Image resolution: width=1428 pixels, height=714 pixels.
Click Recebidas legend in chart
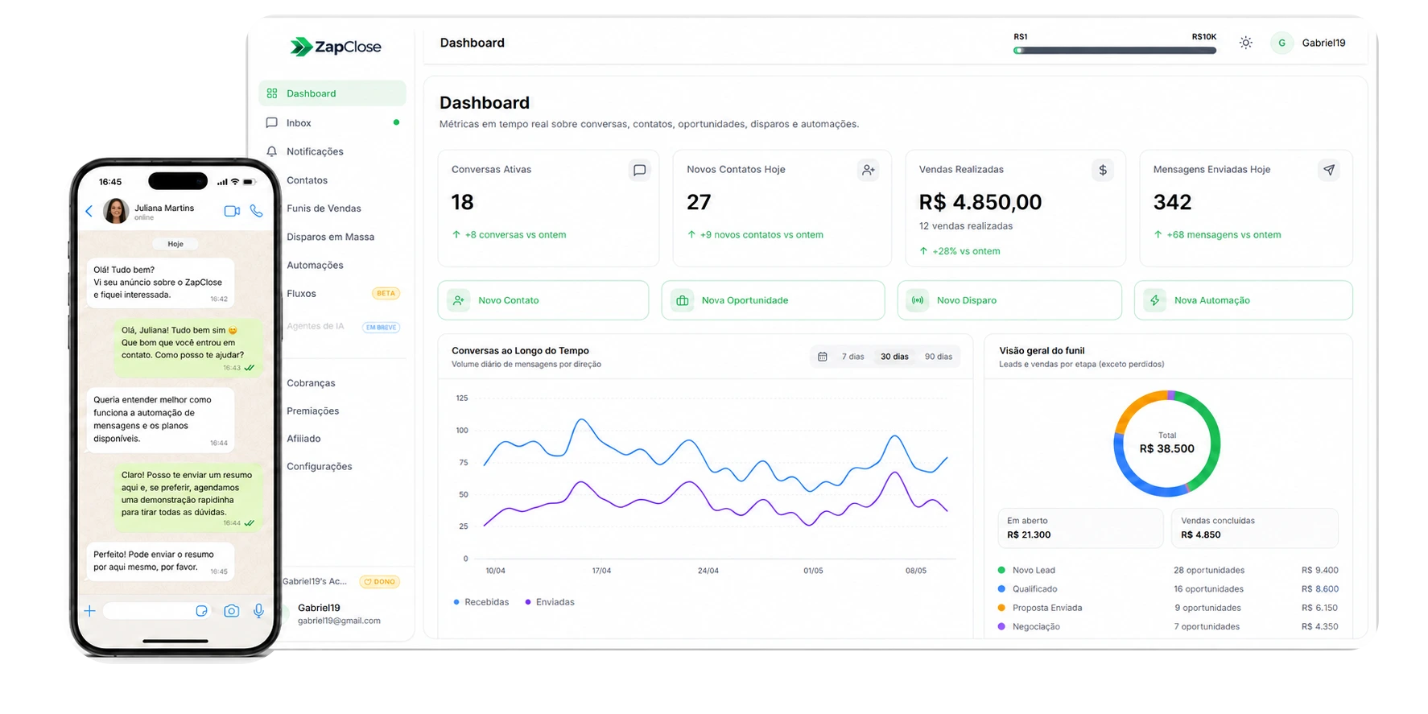(x=481, y=602)
